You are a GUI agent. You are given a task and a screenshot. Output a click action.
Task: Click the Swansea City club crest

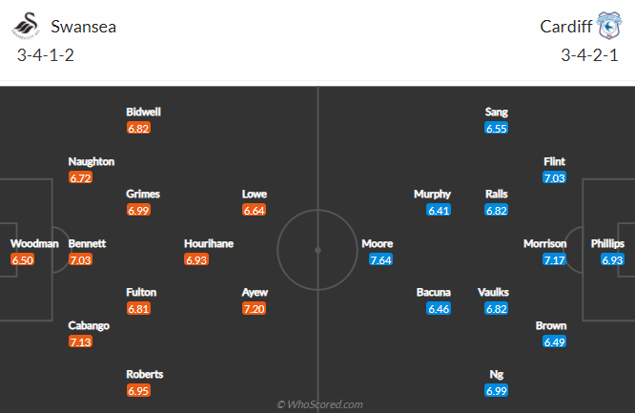27,26
